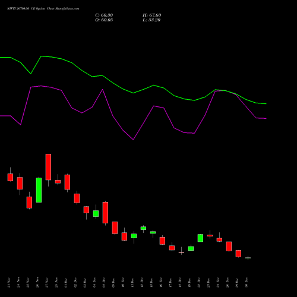The width and height of the screenshot is (297, 297).
Task: Select the 01 Dec date label
Action: point(66,283)
